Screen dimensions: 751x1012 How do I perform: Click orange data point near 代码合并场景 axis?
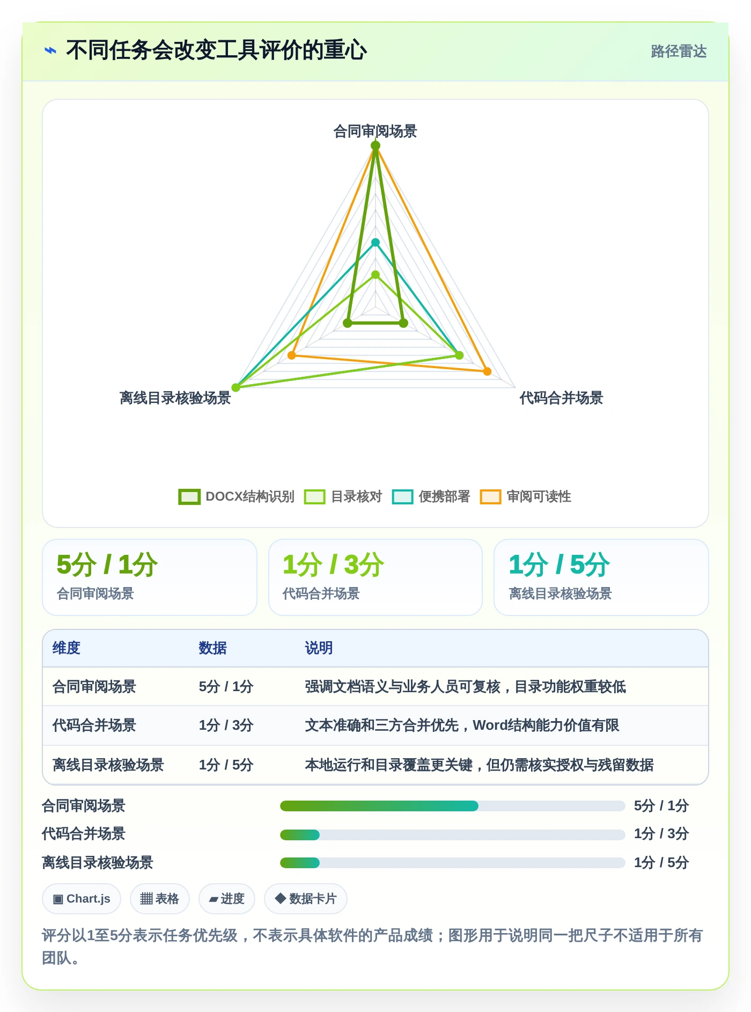click(x=487, y=371)
